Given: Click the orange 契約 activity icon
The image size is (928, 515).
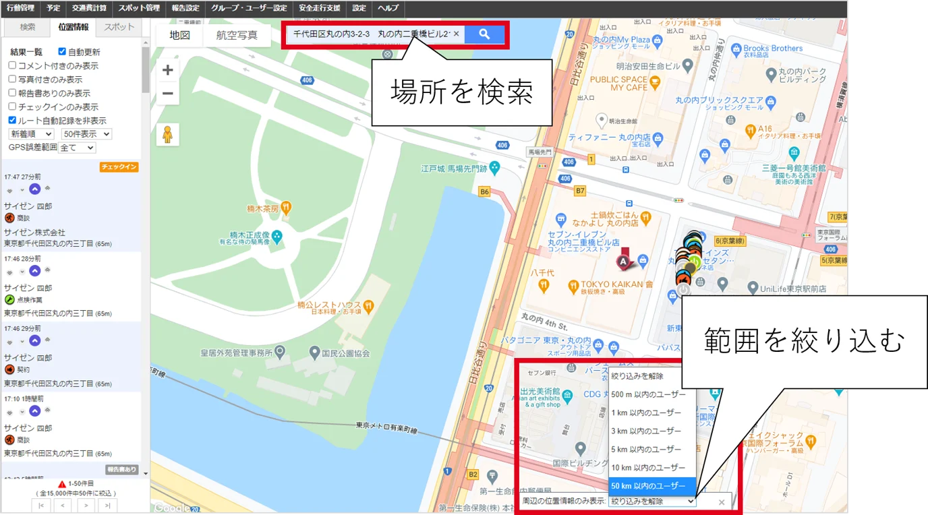Looking at the screenshot, I should pos(9,369).
